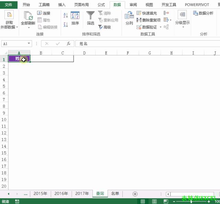
Task: Select column D header
Action: pos(85,53)
